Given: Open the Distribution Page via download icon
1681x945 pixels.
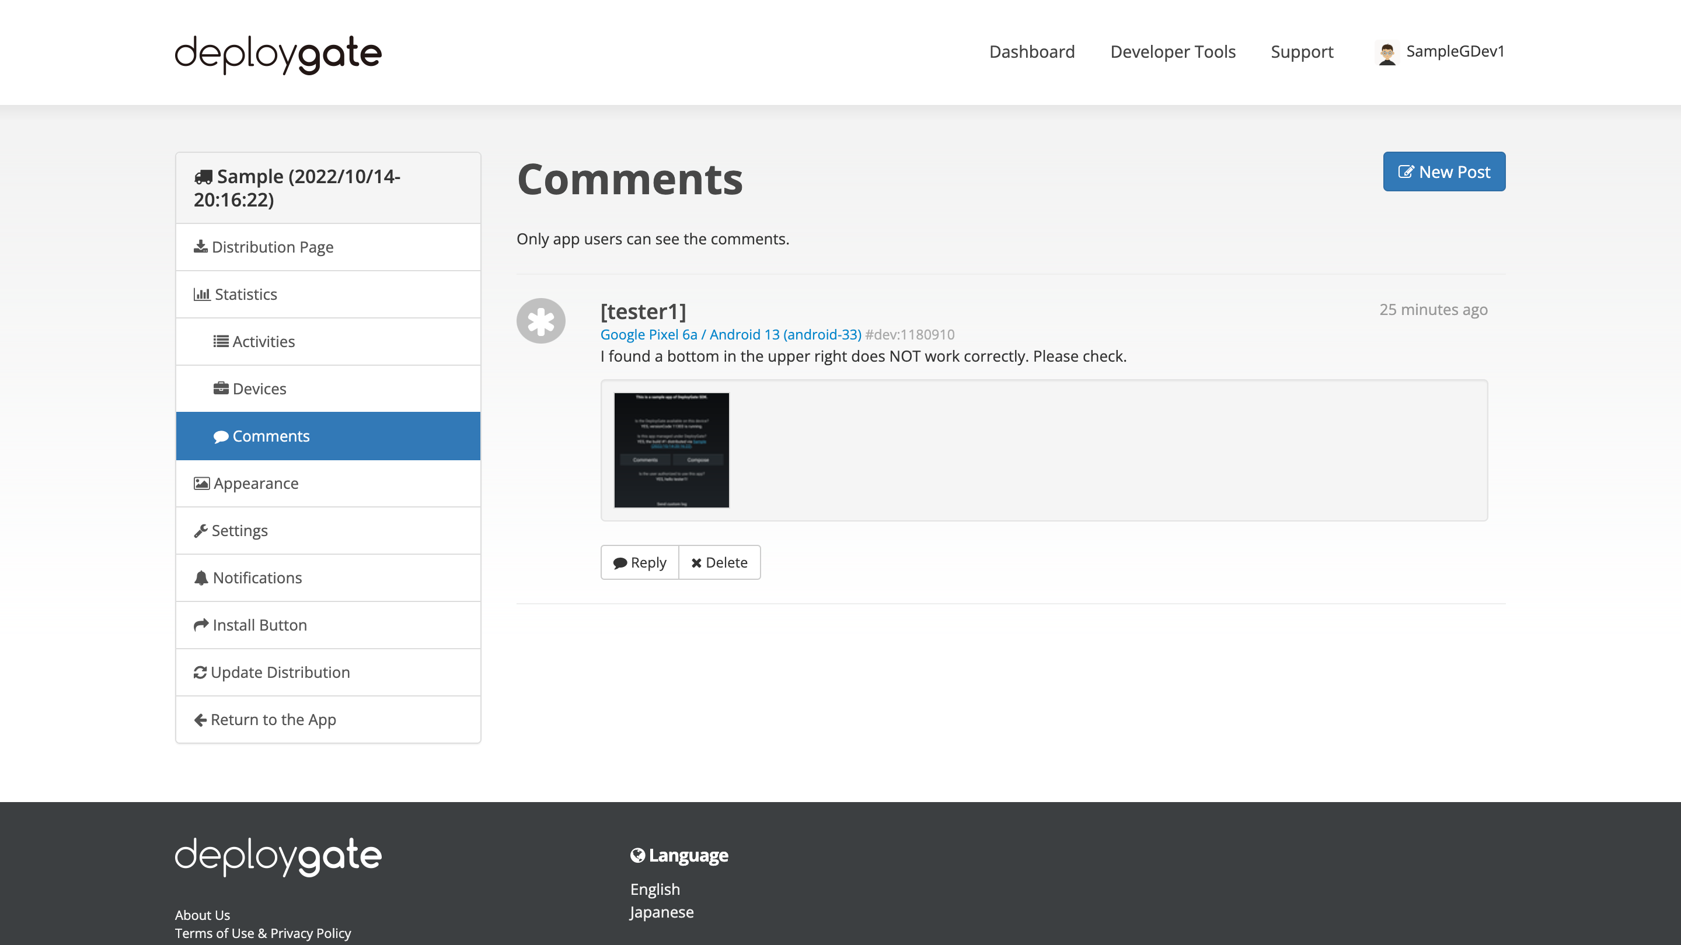Looking at the screenshot, I should click(201, 247).
